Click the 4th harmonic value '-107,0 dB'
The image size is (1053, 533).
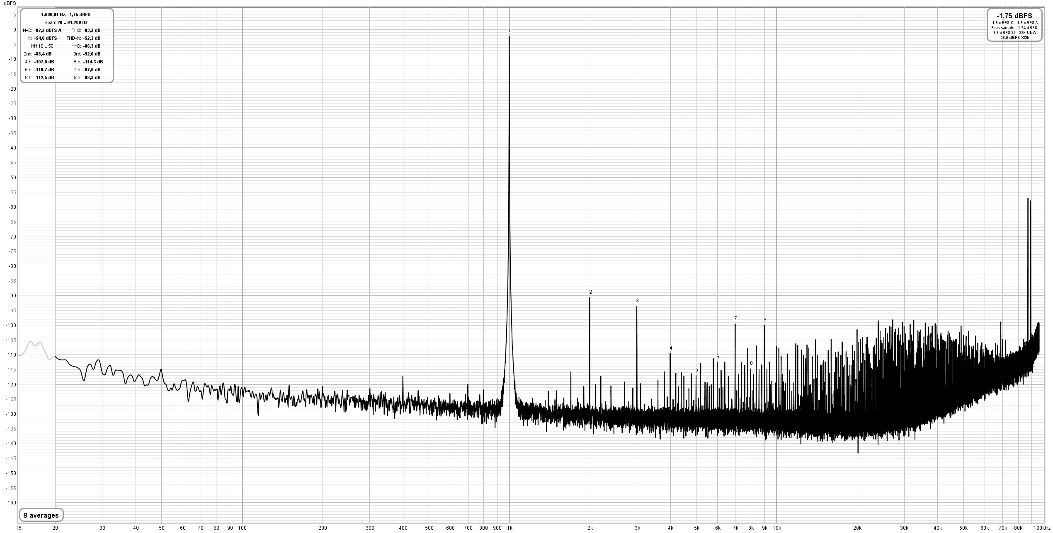[x=44, y=62]
